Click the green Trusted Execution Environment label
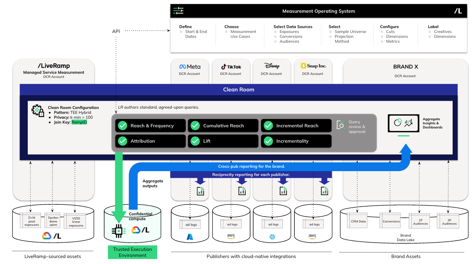This screenshot has height=264, width=474. [x=132, y=252]
